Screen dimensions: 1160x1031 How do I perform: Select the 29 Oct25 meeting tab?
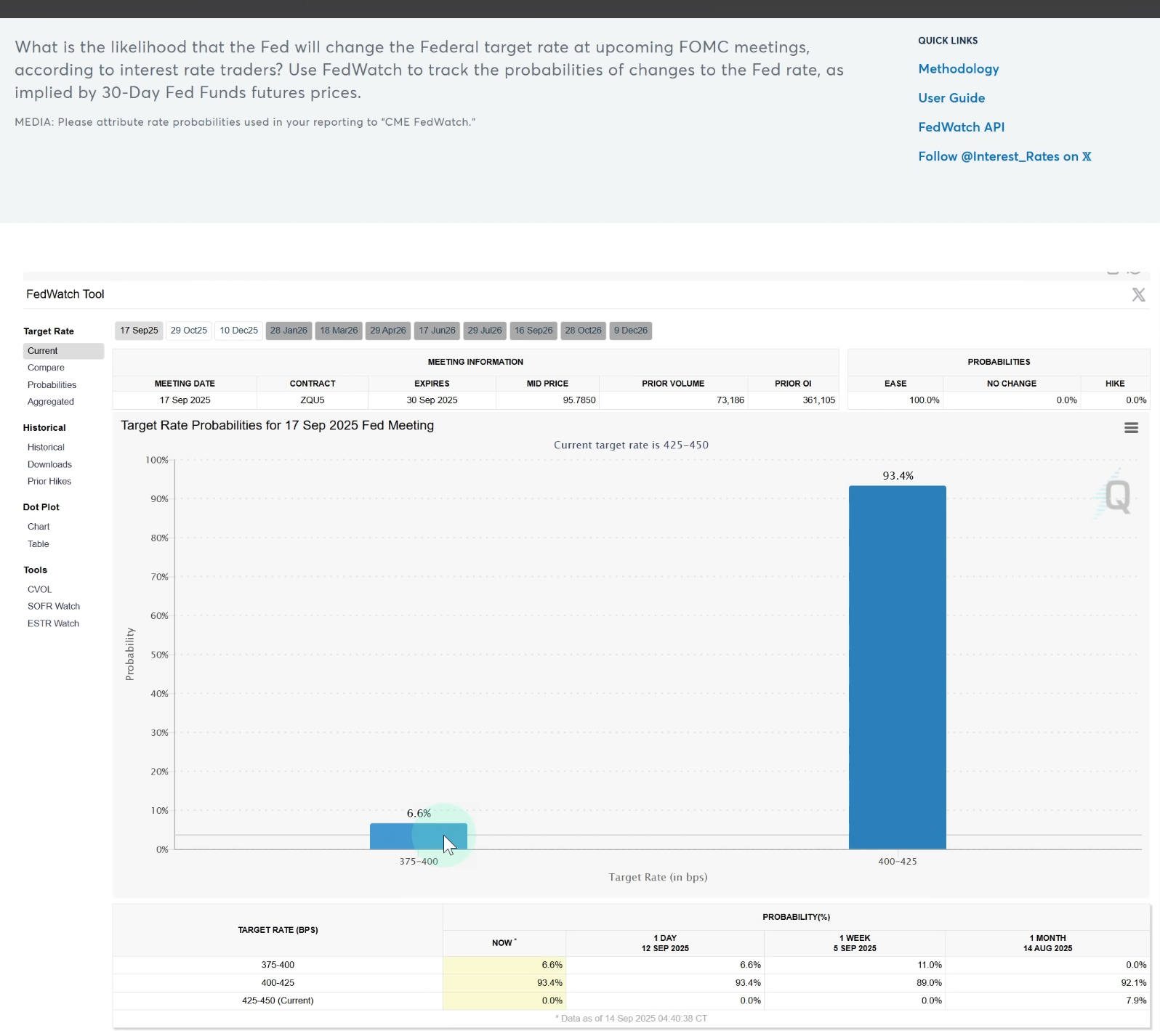coord(189,331)
